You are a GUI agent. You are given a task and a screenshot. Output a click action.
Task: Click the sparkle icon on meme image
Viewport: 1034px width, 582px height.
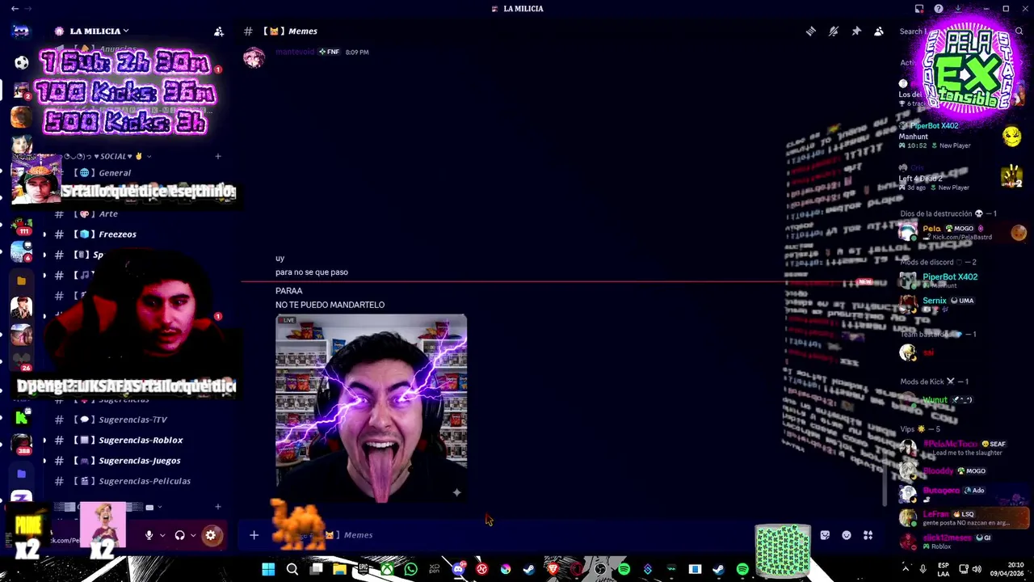click(x=456, y=492)
